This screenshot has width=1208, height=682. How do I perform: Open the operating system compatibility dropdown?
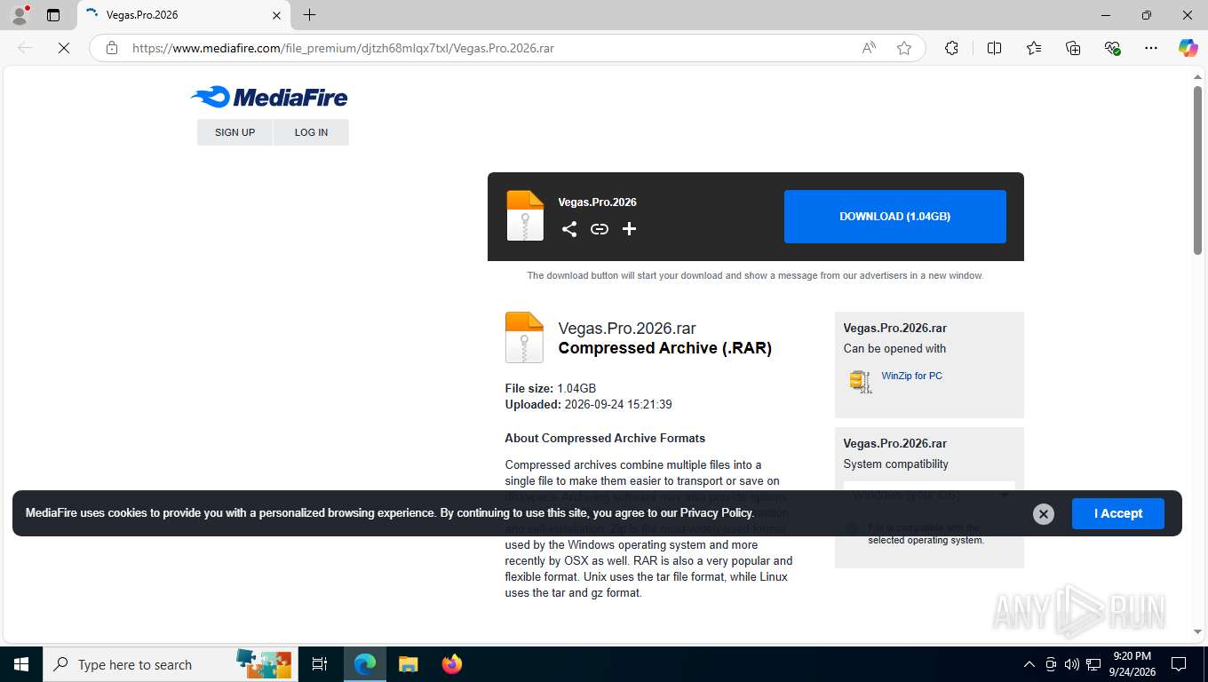click(929, 495)
